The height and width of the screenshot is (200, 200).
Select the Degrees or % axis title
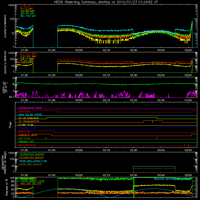point(6,187)
